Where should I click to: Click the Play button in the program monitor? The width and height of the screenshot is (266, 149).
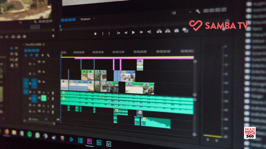coord(133,32)
